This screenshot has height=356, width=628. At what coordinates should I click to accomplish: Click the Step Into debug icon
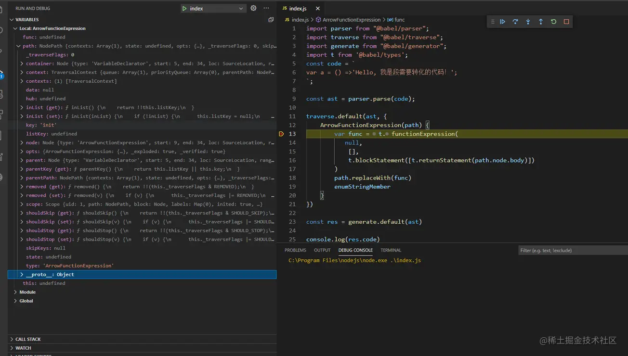coord(527,21)
